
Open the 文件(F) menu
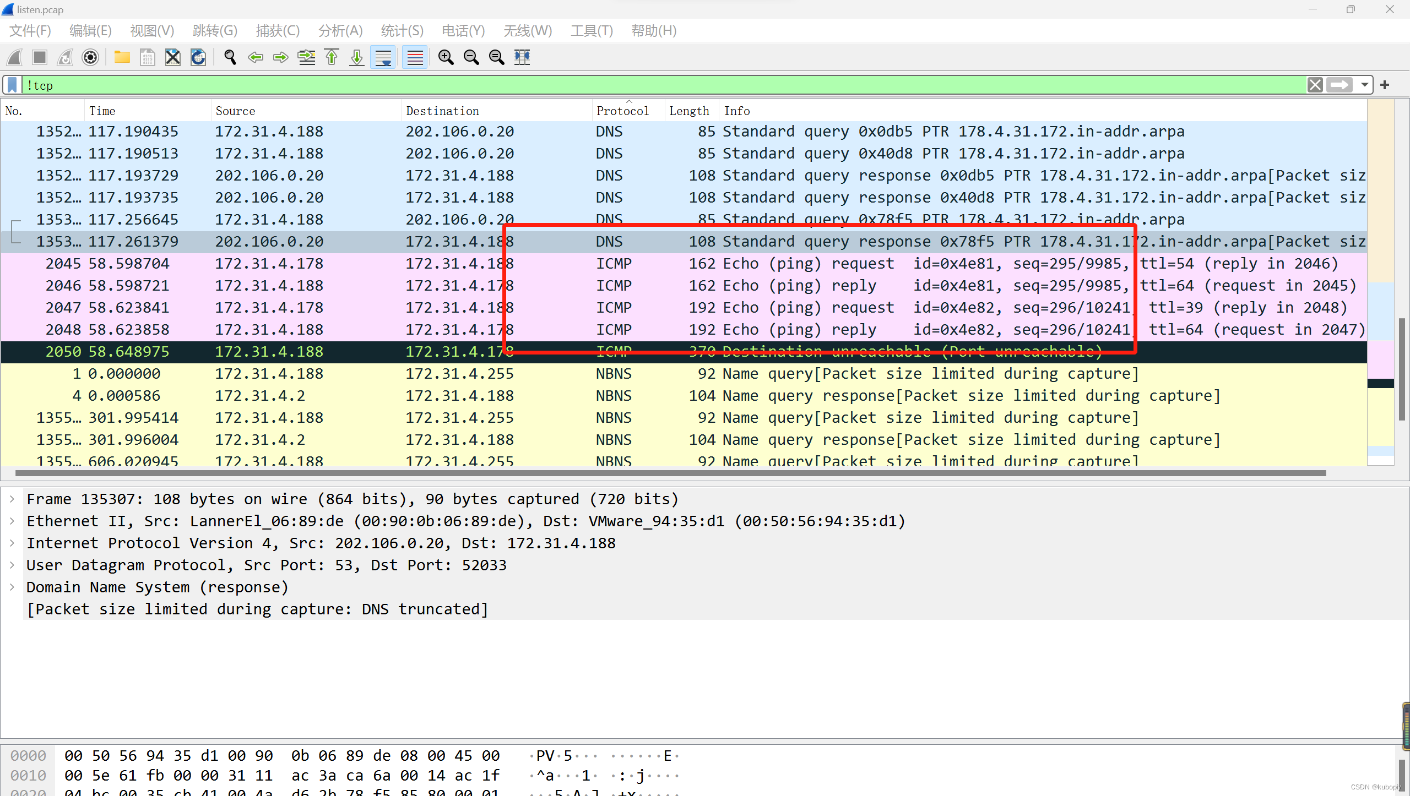(30, 31)
